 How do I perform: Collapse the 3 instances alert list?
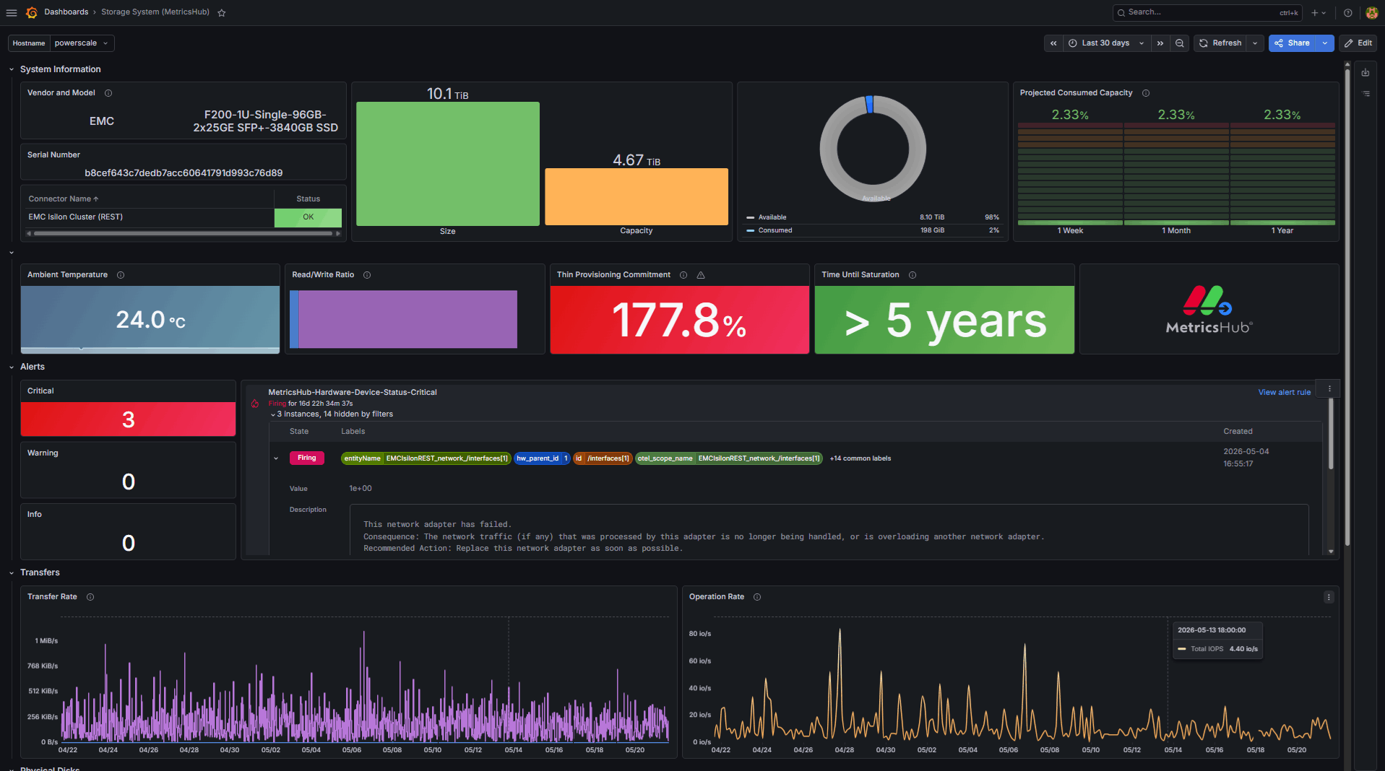(273, 415)
